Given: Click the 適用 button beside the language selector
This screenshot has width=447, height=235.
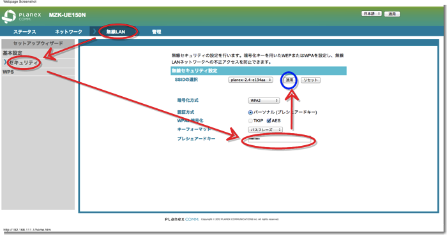Looking at the screenshot, I should [x=392, y=14].
